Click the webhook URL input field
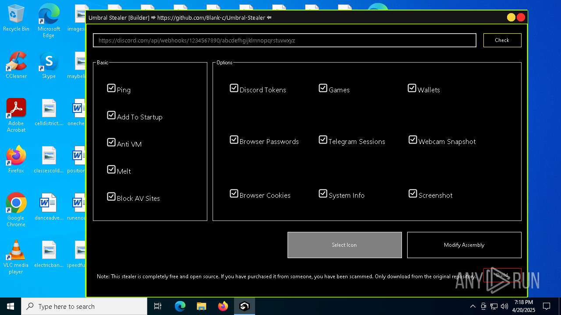This screenshot has width=561, height=315. (284, 40)
